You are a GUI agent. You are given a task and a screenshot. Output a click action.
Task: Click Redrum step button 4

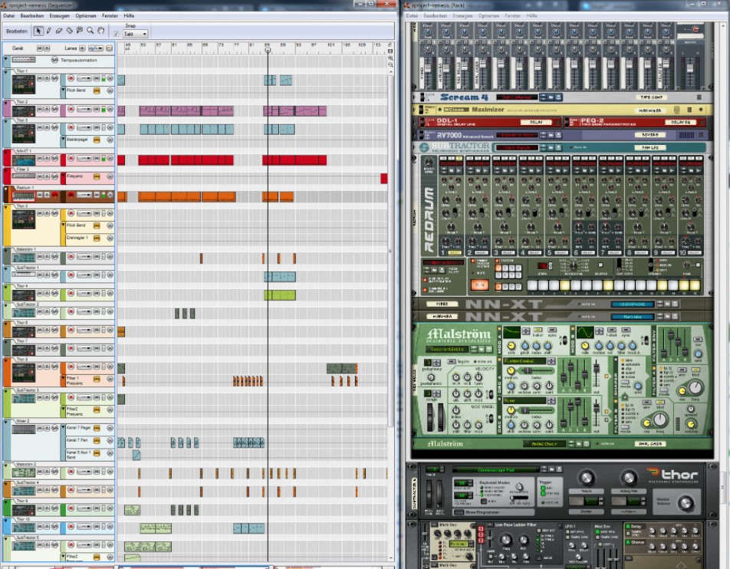(x=565, y=285)
